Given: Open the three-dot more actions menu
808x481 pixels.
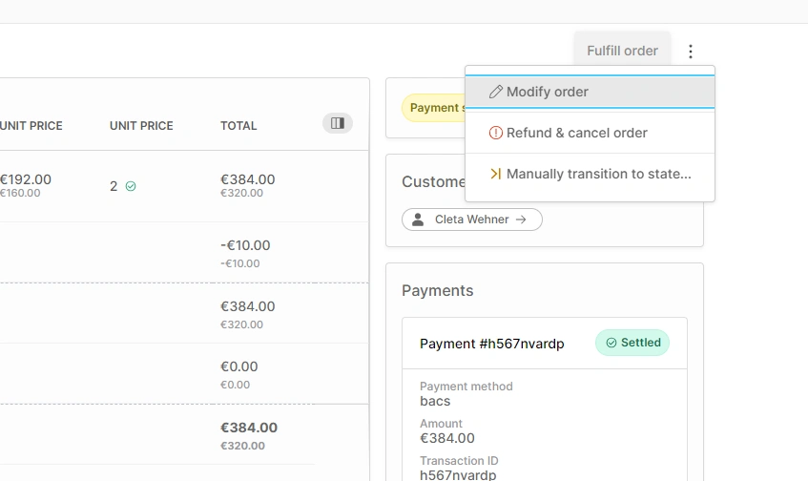Looking at the screenshot, I should click(692, 52).
